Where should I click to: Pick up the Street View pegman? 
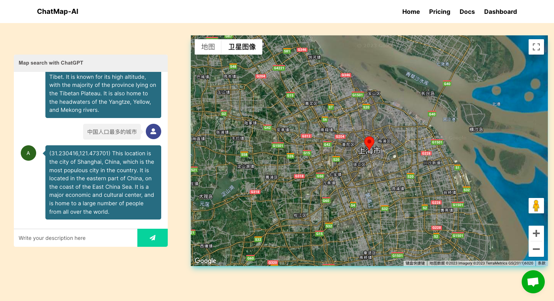pos(536,206)
